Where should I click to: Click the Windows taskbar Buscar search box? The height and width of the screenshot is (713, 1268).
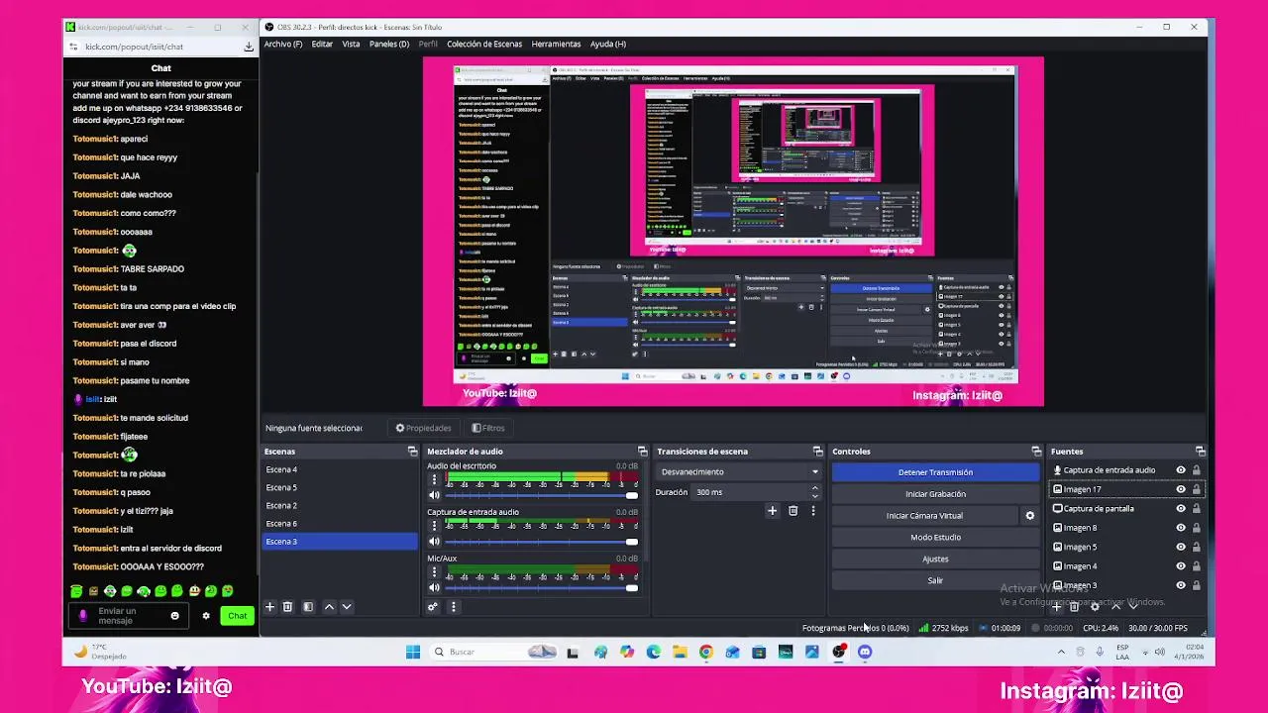click(493, 652)
